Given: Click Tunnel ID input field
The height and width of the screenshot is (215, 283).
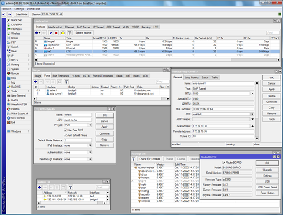Looking at the screenshot, I should [x=223, y=136].
